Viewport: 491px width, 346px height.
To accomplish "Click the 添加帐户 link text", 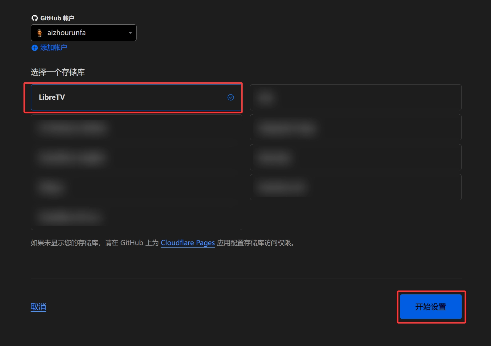I will [x=54, y=48].
